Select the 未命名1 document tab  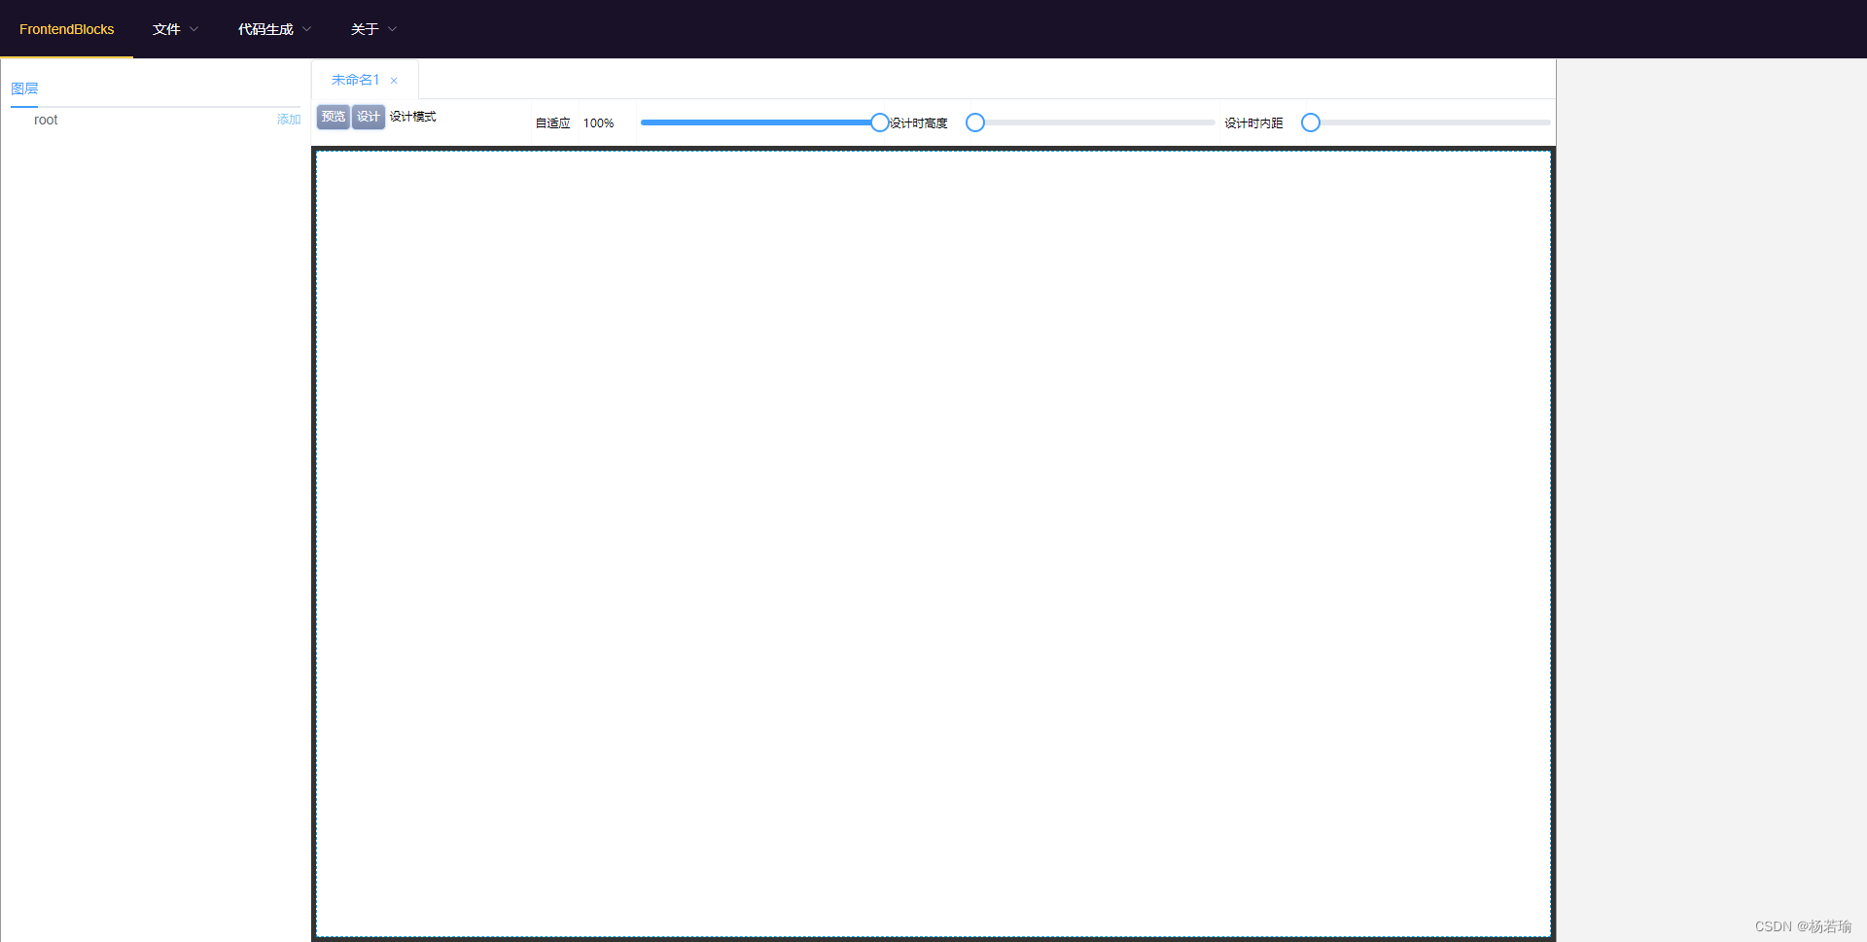point(355,80)
